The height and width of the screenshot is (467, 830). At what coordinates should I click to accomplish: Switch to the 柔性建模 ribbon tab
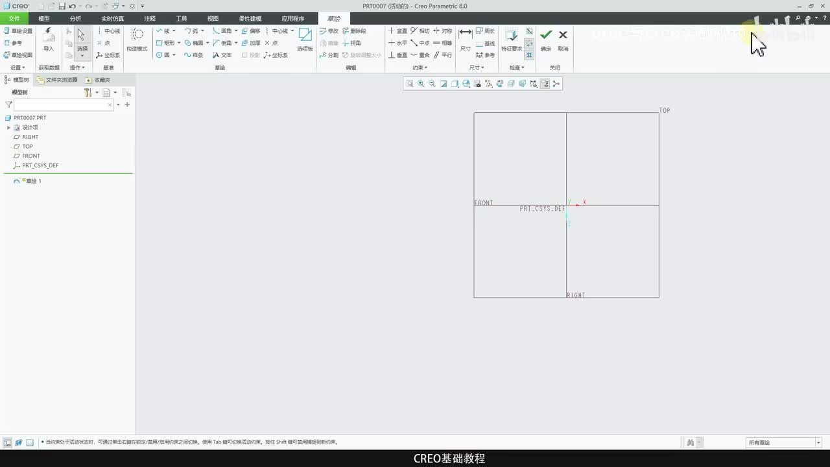[x=250, y=19]
